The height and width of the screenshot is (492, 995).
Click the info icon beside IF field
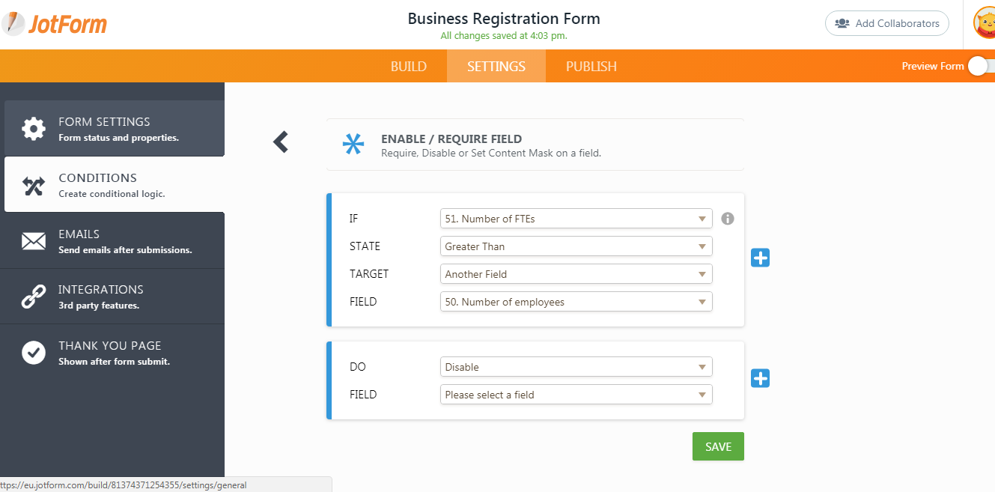point(727,219)
